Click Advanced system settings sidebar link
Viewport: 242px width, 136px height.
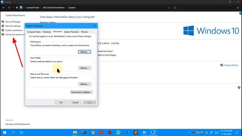coord(15,34)
